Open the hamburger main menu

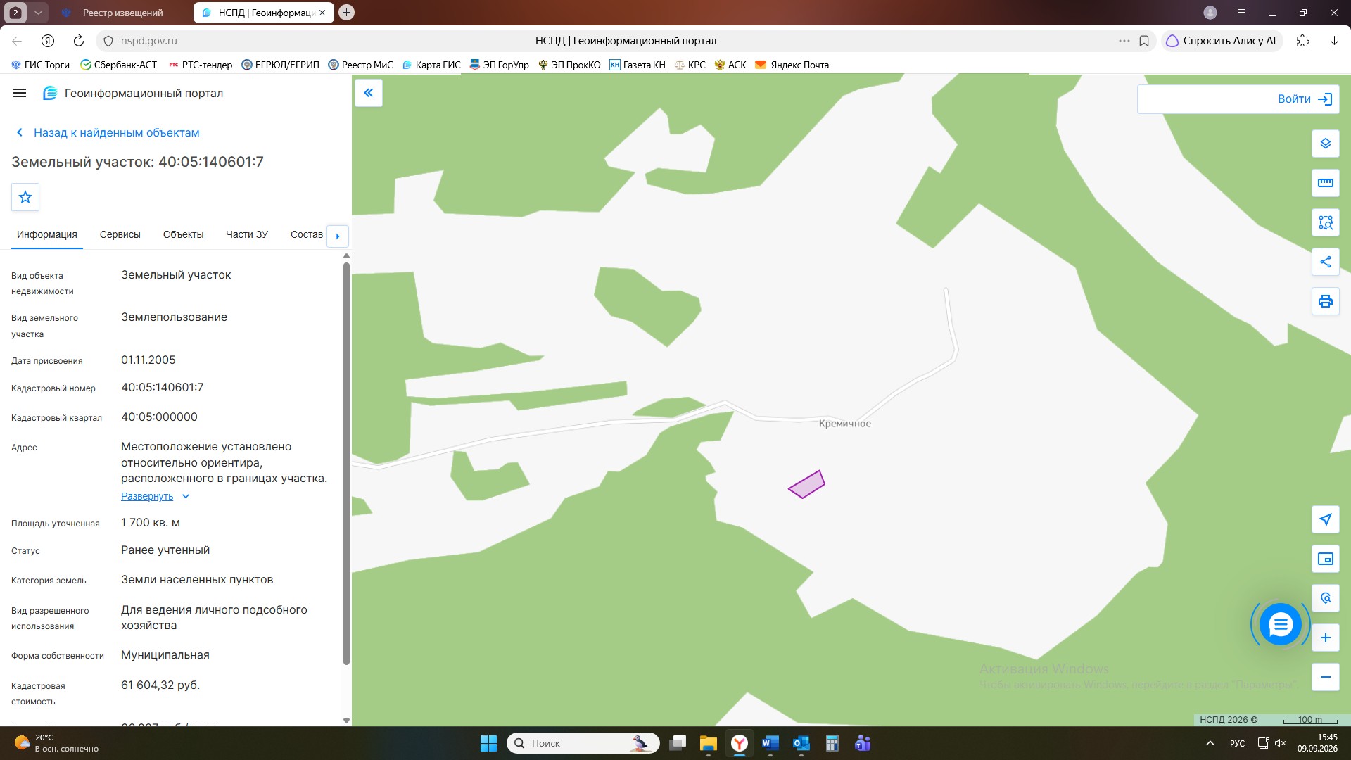coord(20,93)
